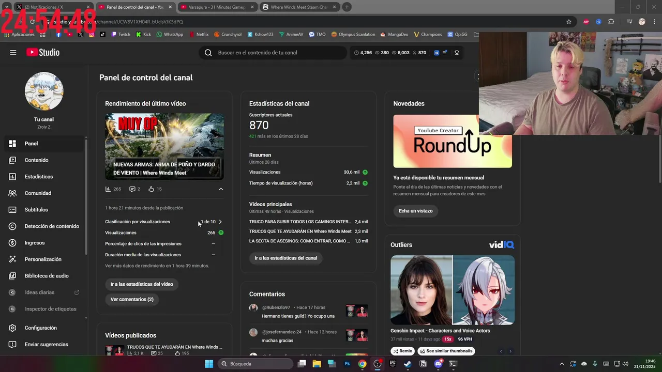Image resolution: width=662 pixels, height=372 pixels.
Task: Click the vidIQ logo in Outliers card
Action: 502,244
